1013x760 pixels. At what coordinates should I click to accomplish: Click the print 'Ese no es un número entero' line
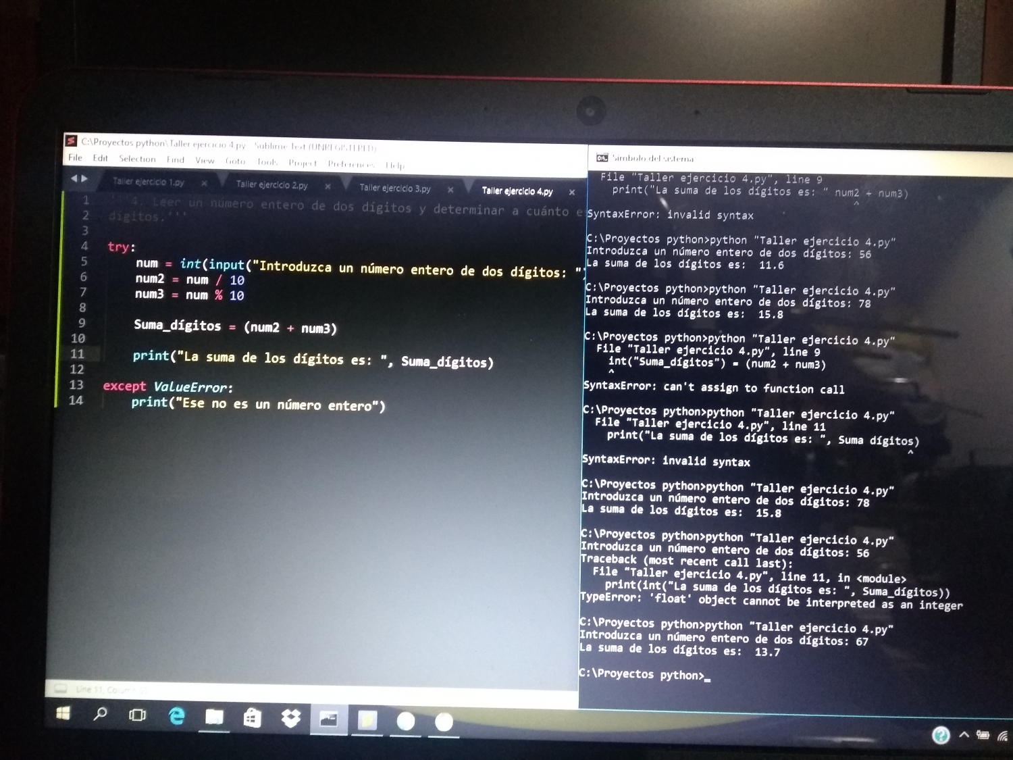coord(258,404)
